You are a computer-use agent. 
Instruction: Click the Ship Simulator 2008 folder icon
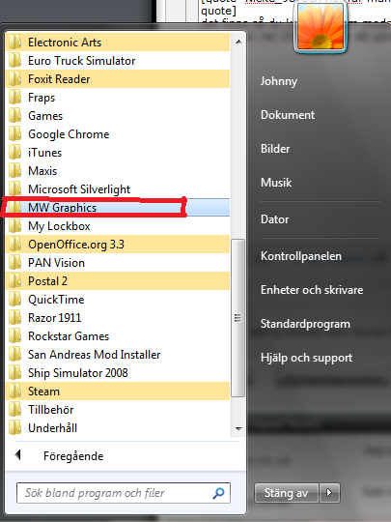(x=14, y=373)
